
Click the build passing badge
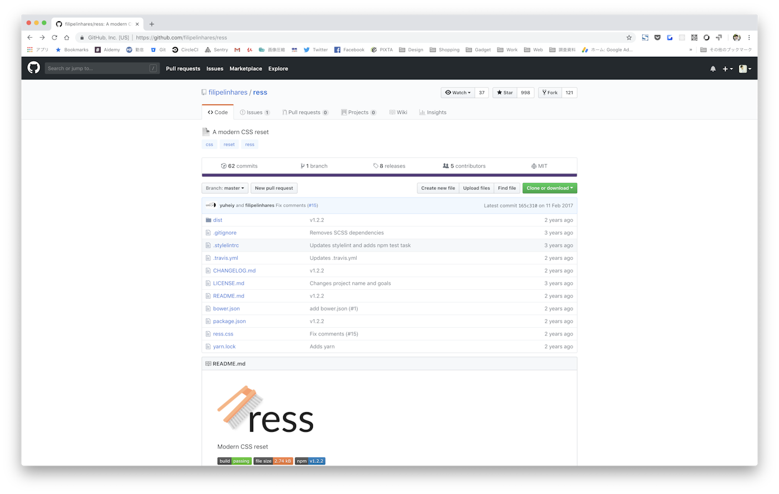tap(234, 461)
